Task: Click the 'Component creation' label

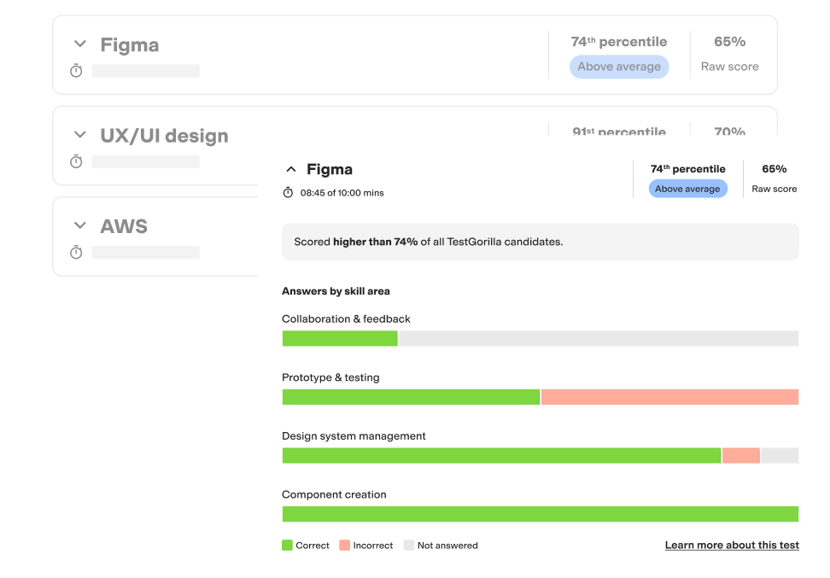Action: [334, 494]
